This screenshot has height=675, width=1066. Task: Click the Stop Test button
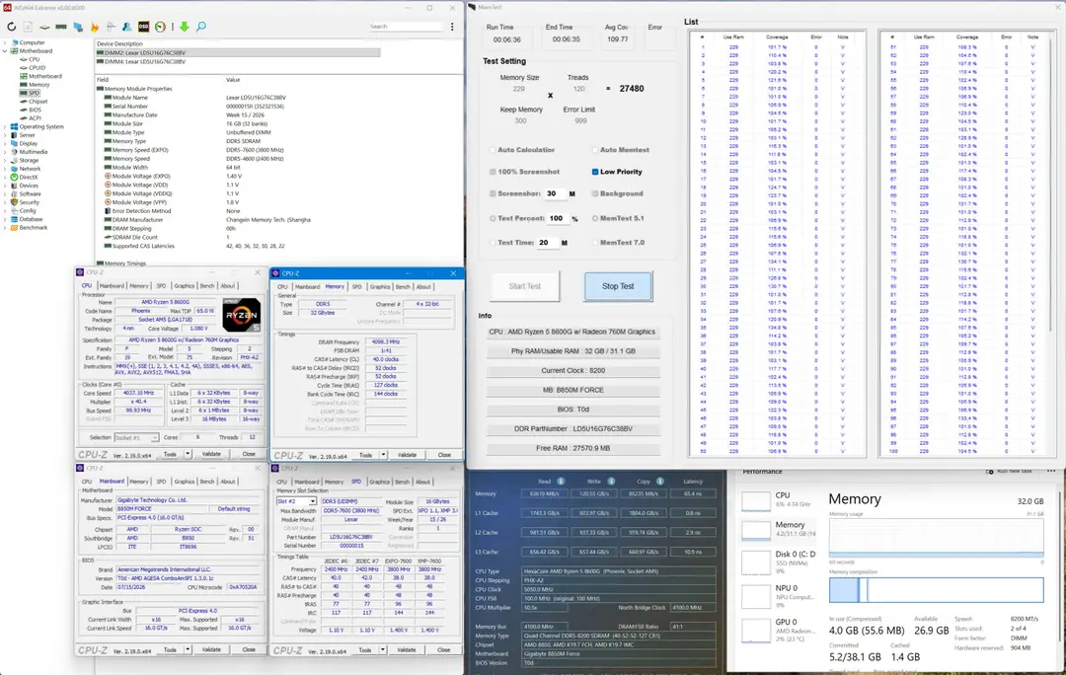coord(618,286)
